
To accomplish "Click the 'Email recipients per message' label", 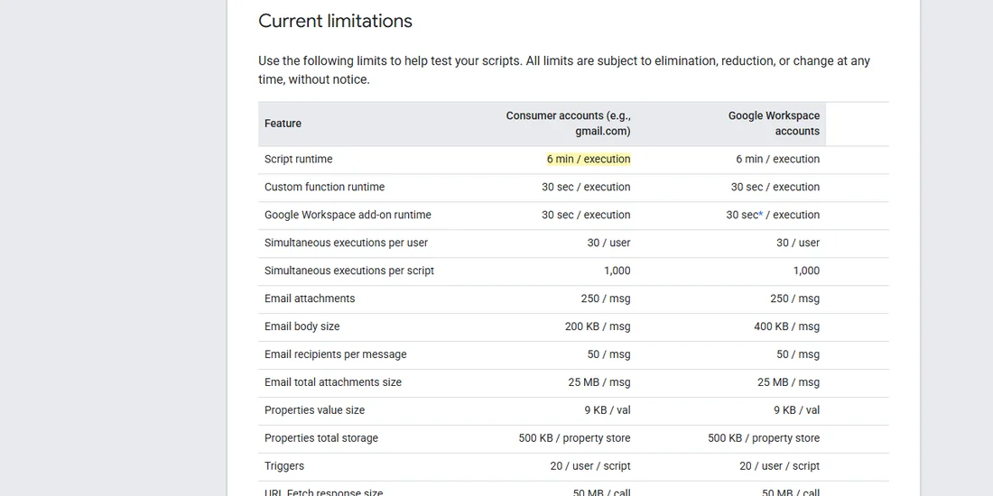I will [336, 354].
